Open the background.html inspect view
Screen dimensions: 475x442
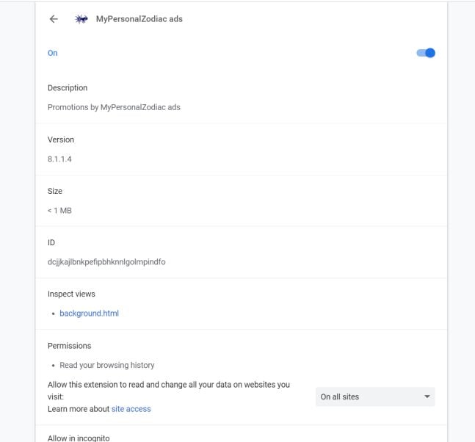coord(89,314)
